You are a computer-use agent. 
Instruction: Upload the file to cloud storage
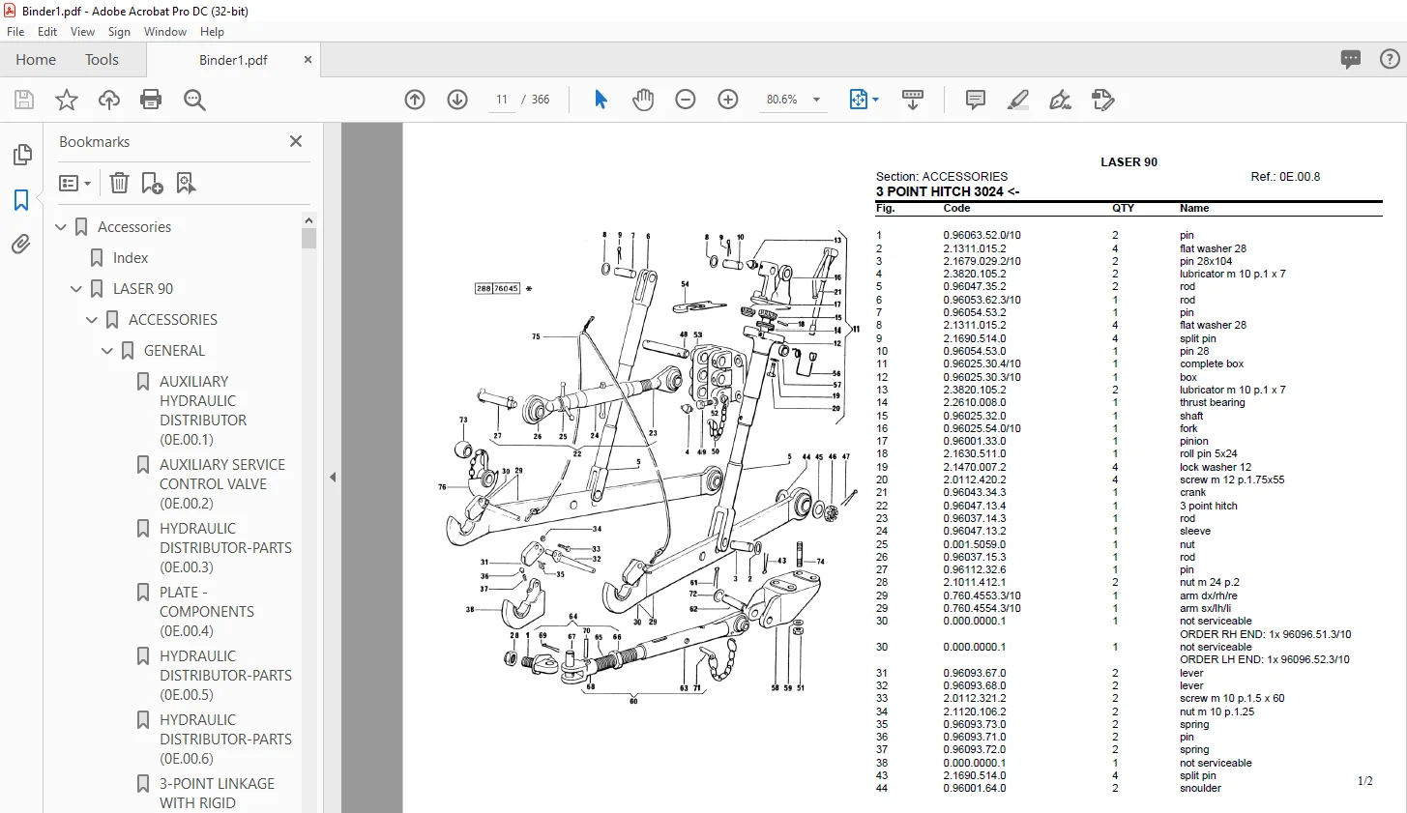(x=109, y=100)
